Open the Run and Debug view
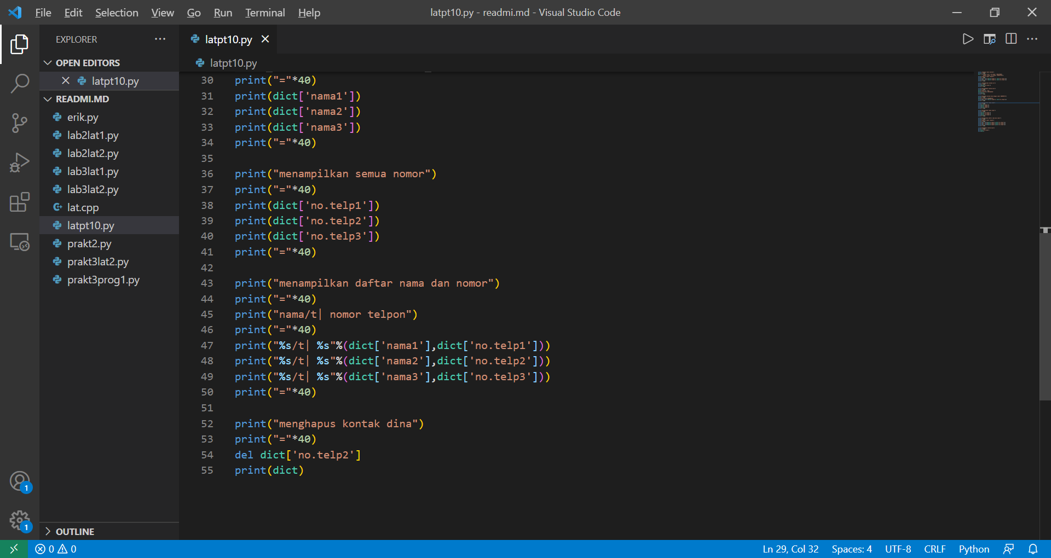Image resolution: width=1051 pixels, height=558 pixels. click(20, 162)
